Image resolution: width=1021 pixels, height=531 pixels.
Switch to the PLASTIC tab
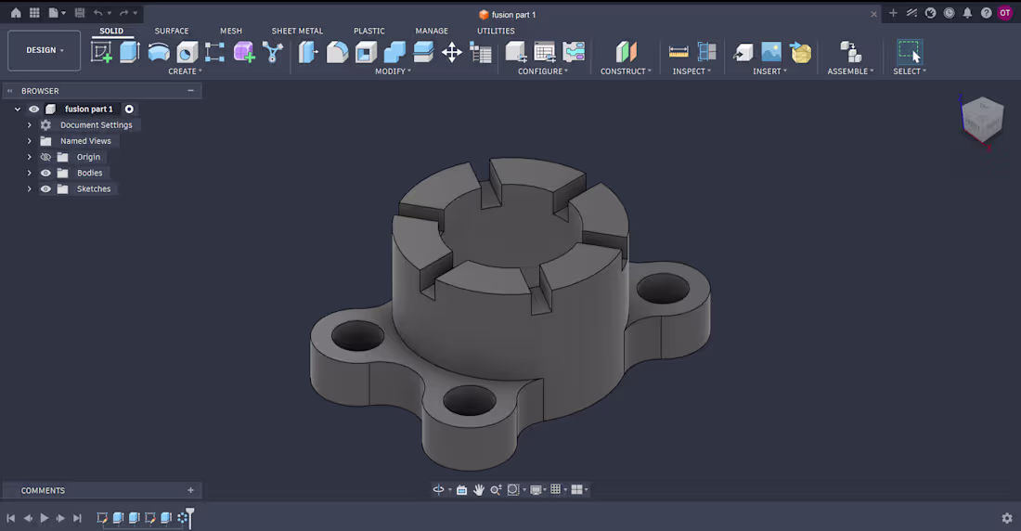click(x=369, y=31)
